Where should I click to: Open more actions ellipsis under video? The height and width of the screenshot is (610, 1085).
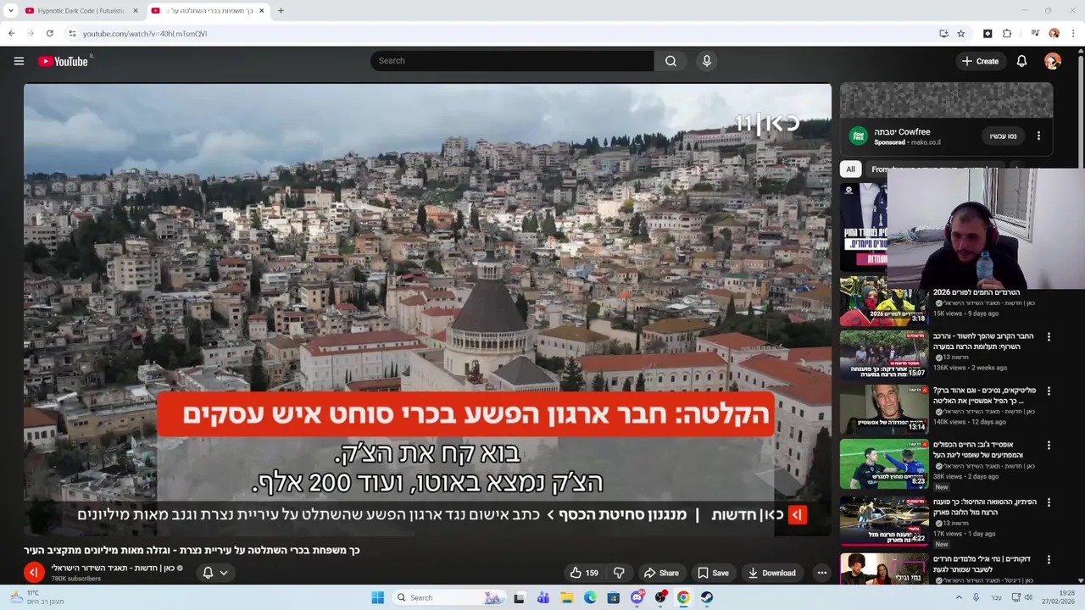[821, 573]
